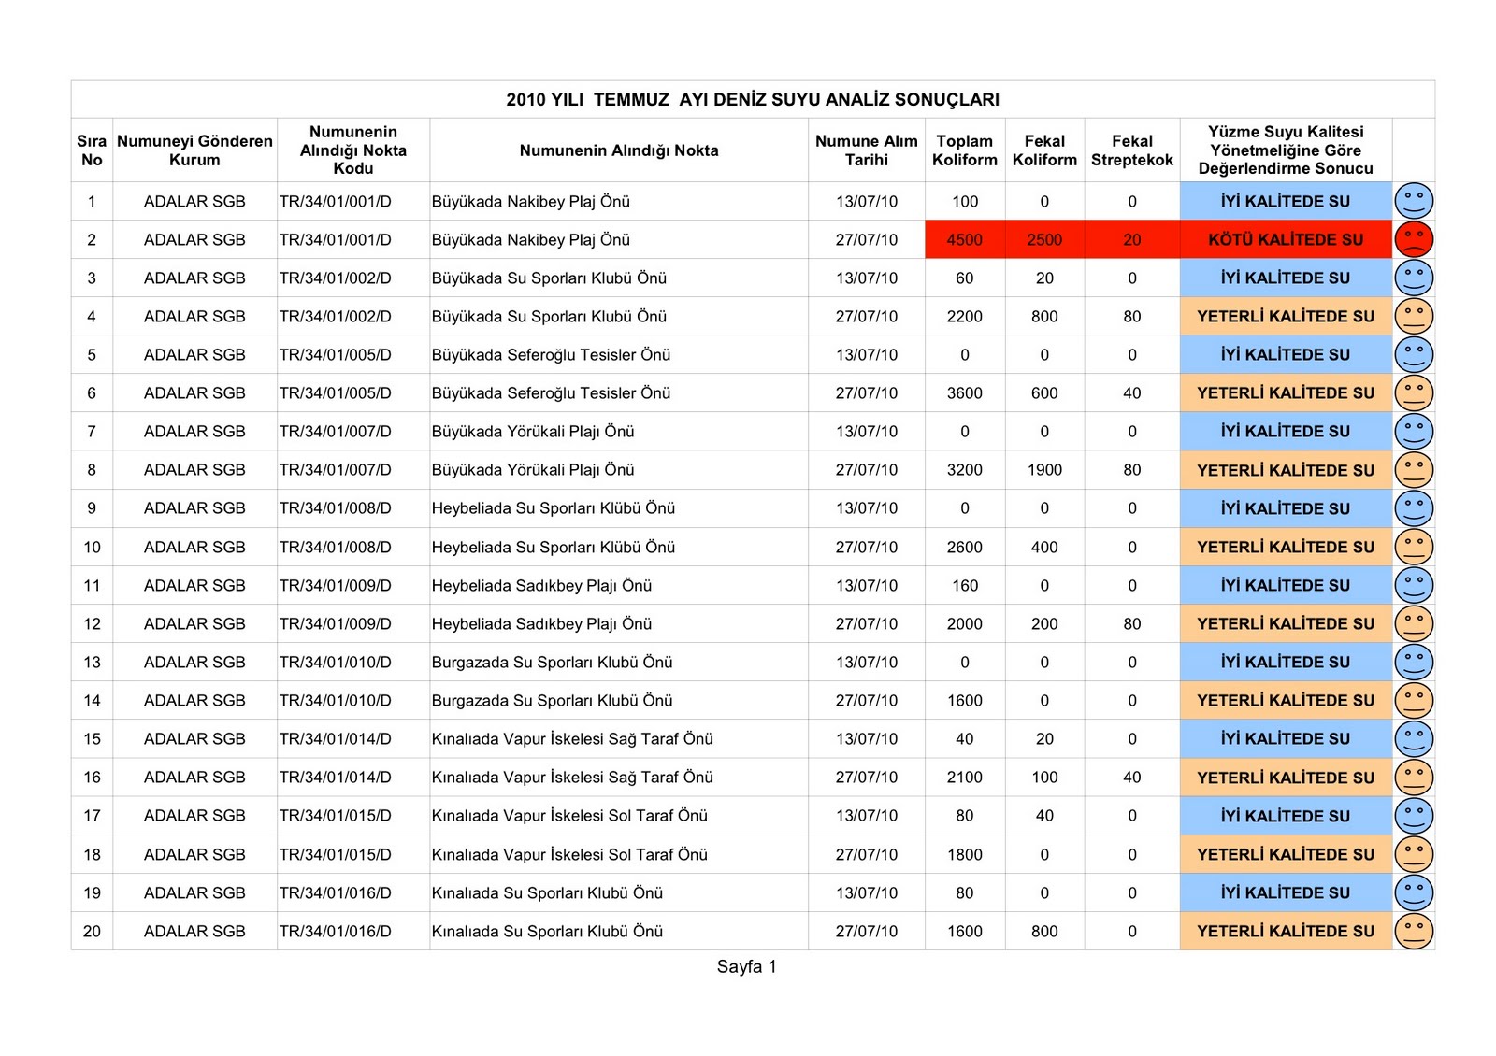
Task: Click the table title 2010 YILI TEMMUZ
Action: 752,99
